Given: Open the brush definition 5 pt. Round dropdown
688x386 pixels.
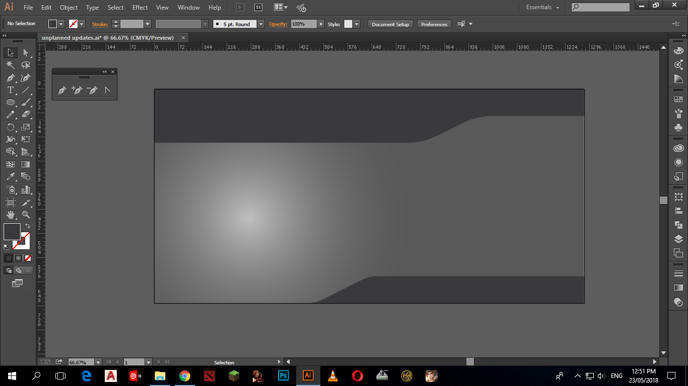Looking at the screenshot, I should [260, 24].
